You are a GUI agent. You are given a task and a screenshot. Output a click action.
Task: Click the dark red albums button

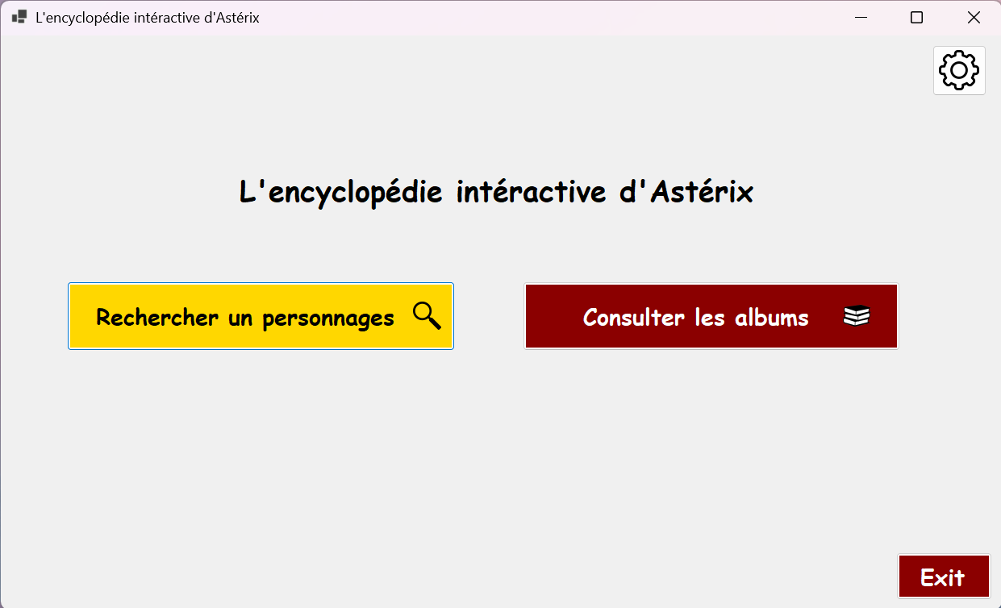click(x=711, y=315)
